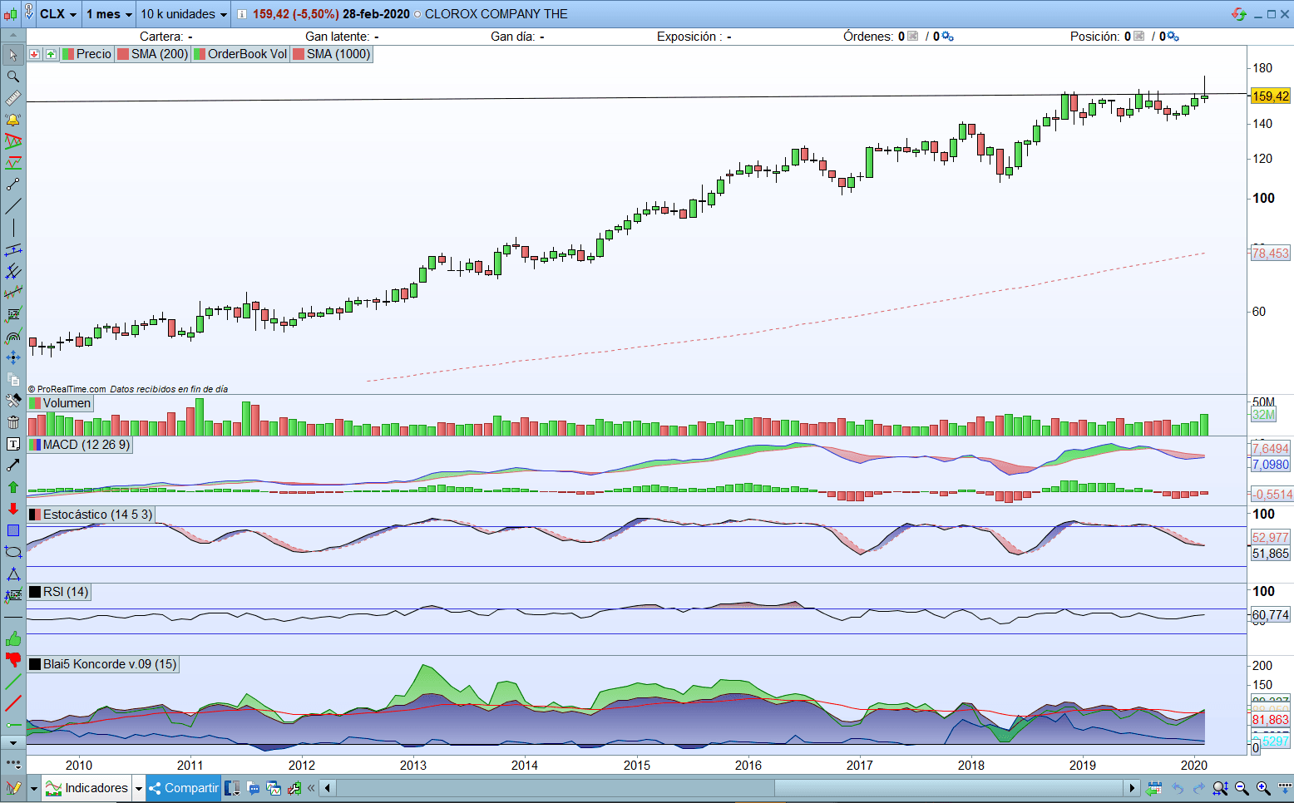Choose the ellipse drawing tool
Screen dimensions: 1294x803
click(12, 552)
